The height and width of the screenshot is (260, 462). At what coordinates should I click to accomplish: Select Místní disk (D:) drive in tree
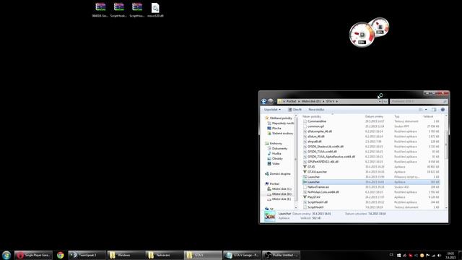coord(279,194)
